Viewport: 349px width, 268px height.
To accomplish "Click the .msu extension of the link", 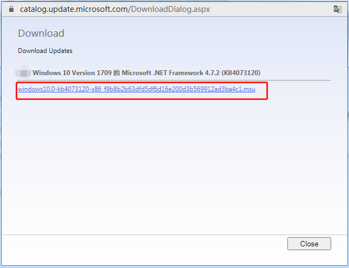I will point(249,89).
